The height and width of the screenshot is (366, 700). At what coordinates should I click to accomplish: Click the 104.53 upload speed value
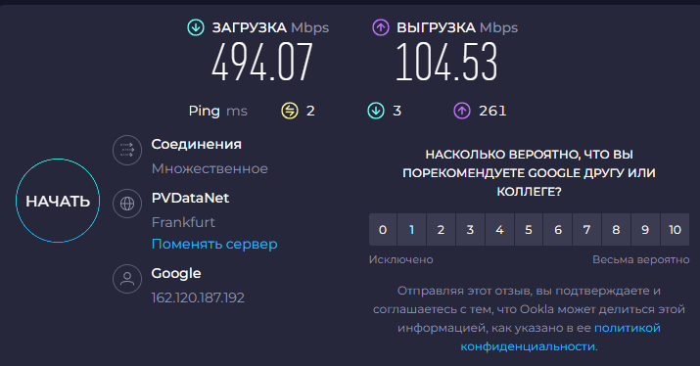click(x=446, y=62)
